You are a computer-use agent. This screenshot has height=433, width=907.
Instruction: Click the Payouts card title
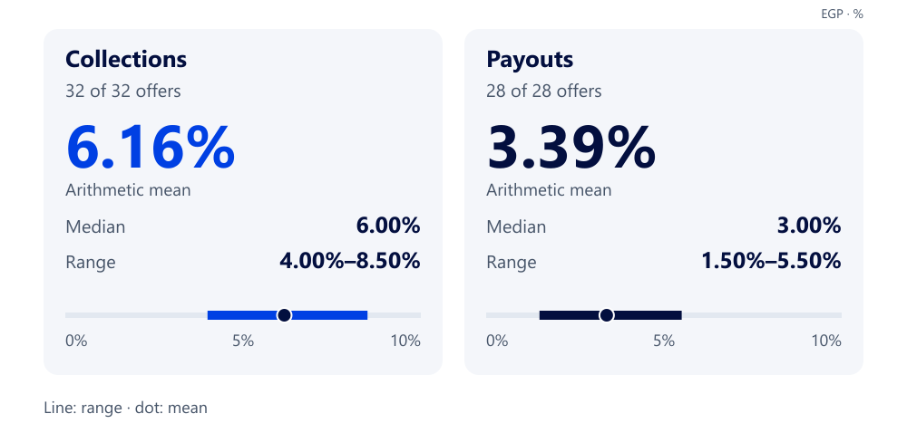point(530,60)
